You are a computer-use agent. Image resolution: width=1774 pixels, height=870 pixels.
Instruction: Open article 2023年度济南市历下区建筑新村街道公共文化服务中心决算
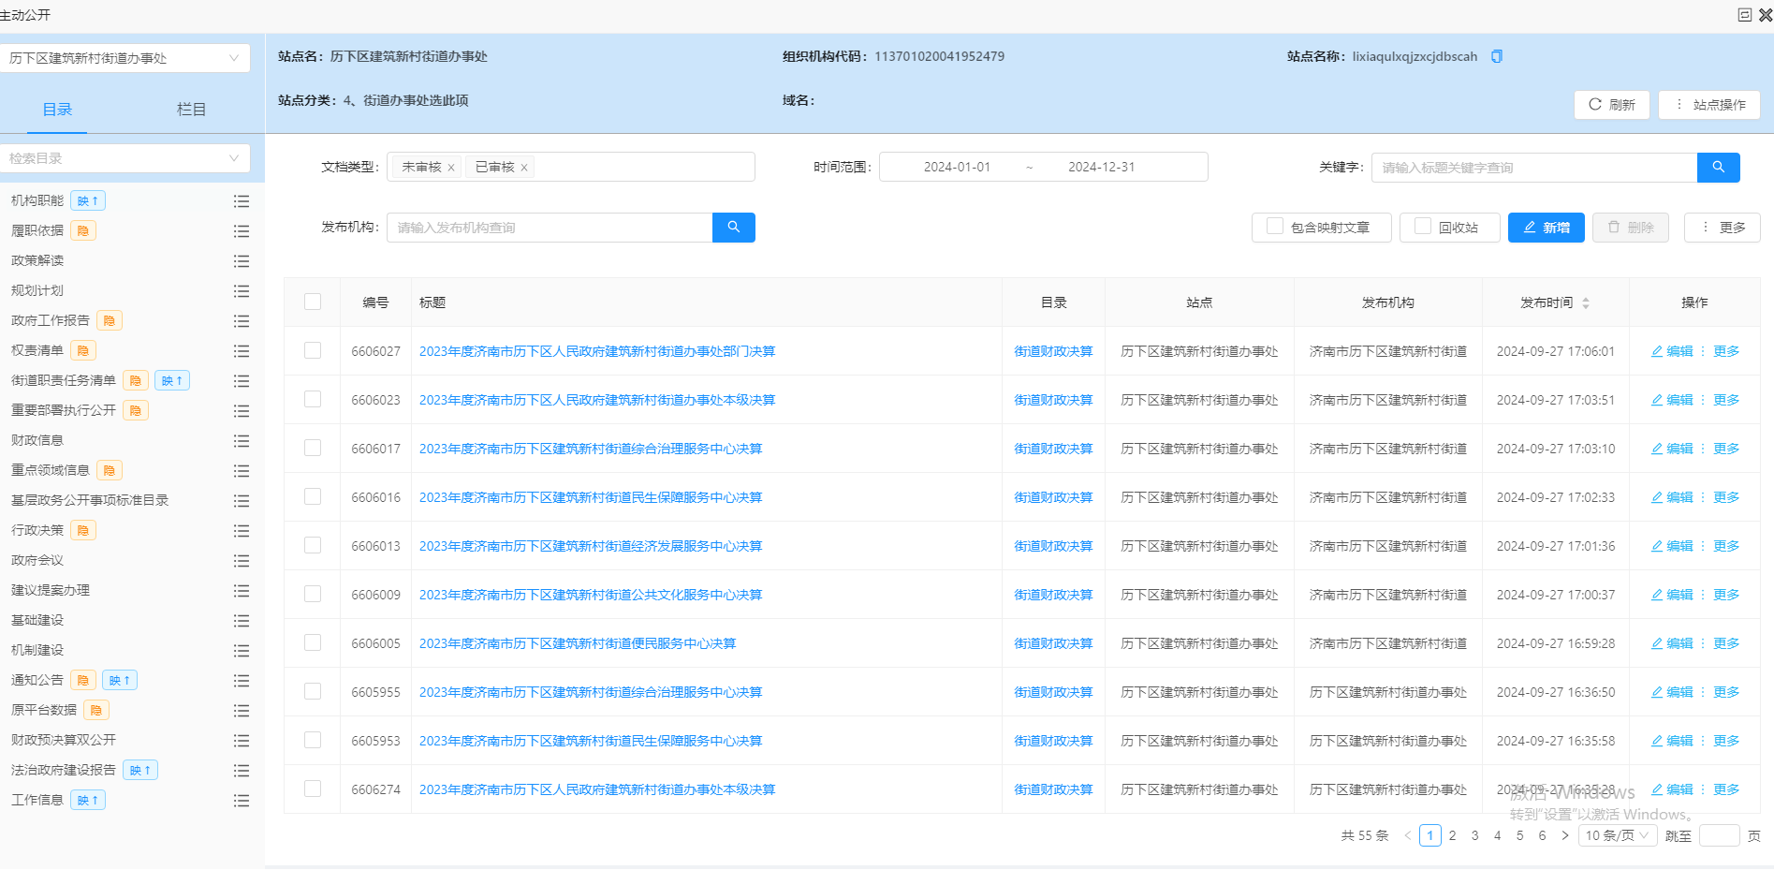[x=591, y=595]
